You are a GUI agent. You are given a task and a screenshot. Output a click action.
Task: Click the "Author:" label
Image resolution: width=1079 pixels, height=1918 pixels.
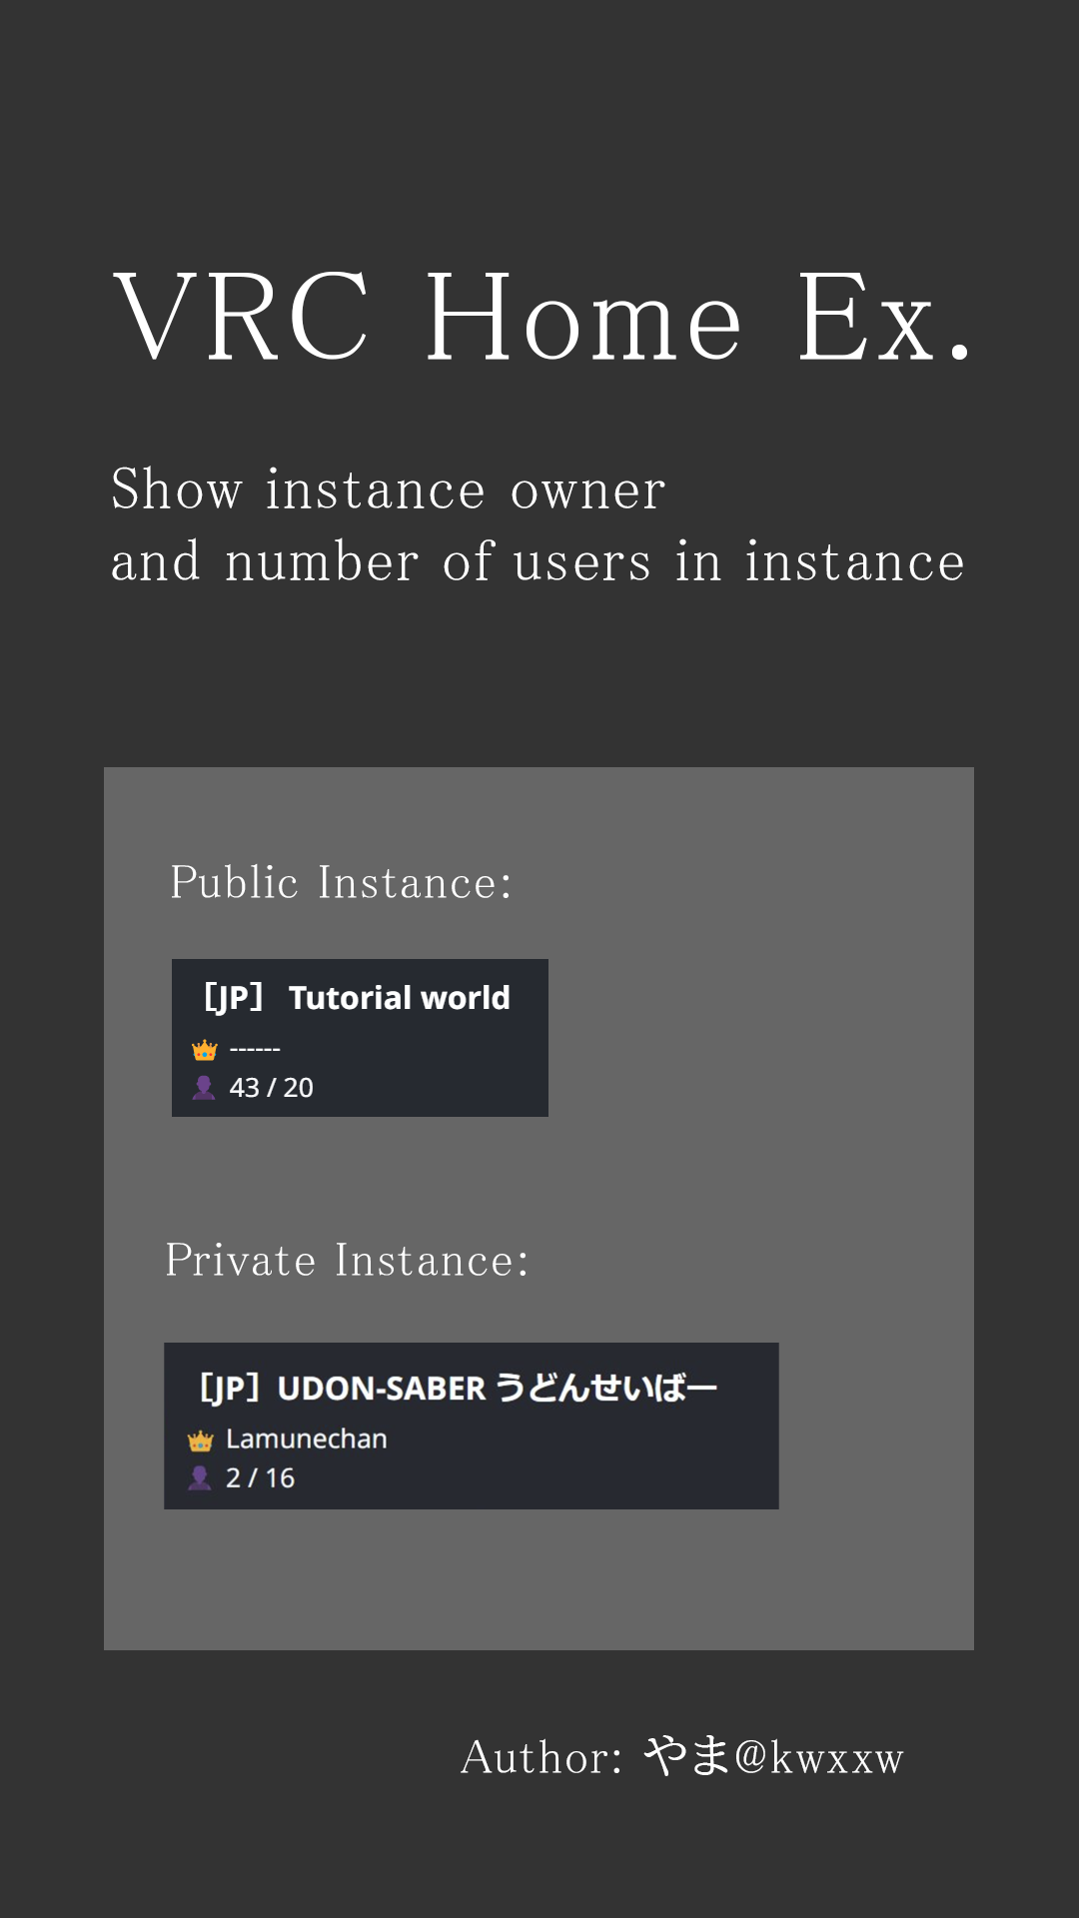pos(541,1758)
